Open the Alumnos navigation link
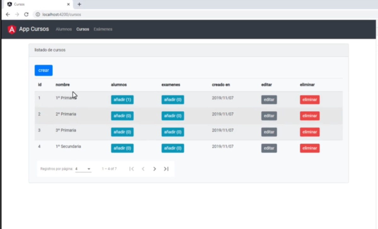This screenshot has width=378, height=229. point(64,29)
